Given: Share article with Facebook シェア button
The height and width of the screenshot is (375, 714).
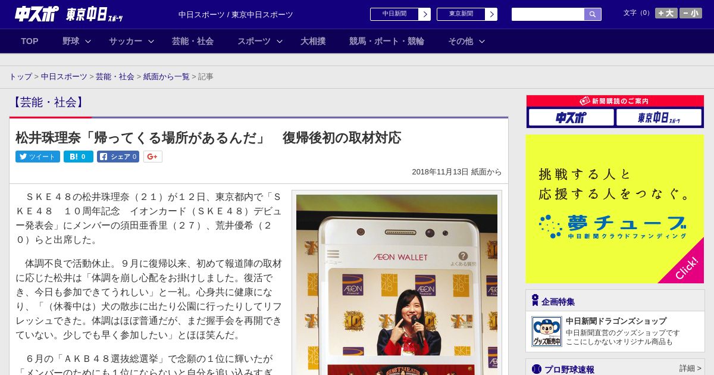Looking at the screenshot, I should (118, 157).
